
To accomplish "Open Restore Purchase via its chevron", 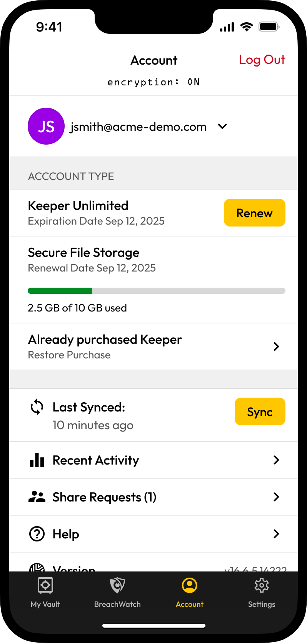I will (x=276, y=346).
